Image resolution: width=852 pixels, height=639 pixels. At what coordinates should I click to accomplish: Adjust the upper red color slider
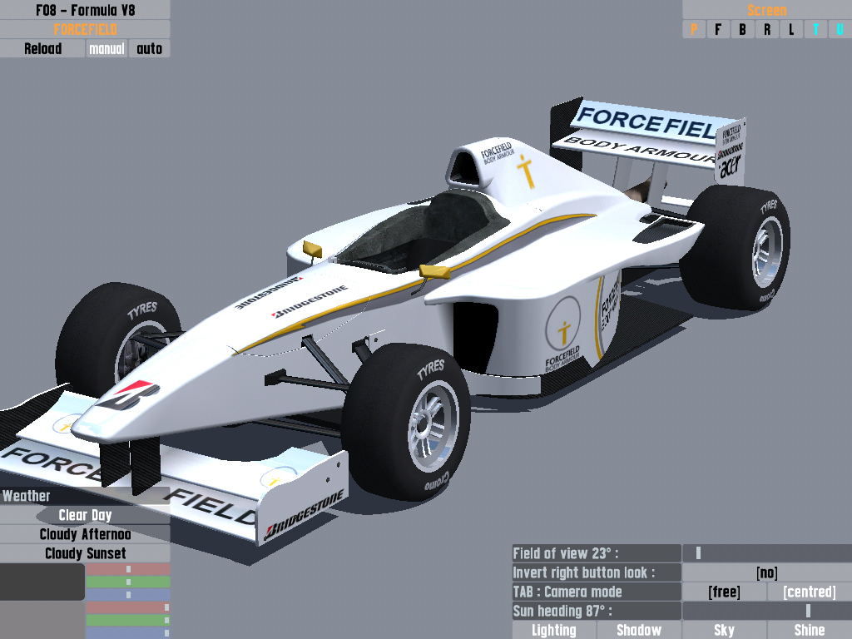pos(128,569)
